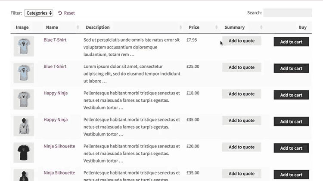Add the £7.95 Blue T-Shirt to quote
This screenshot has height=181, width=323.
point(242,41)
